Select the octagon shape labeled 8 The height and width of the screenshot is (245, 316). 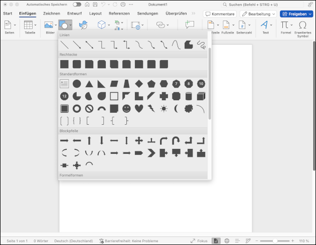[189, 84]
